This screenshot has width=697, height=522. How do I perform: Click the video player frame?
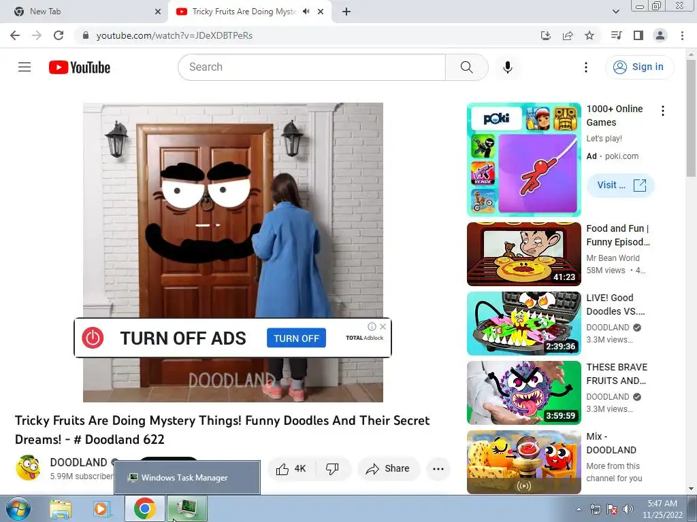[x=233, y=253]
